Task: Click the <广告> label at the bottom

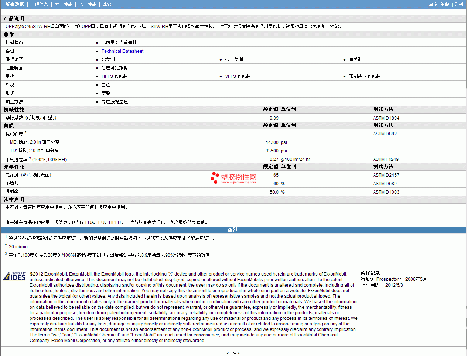Action: point(233,353)
